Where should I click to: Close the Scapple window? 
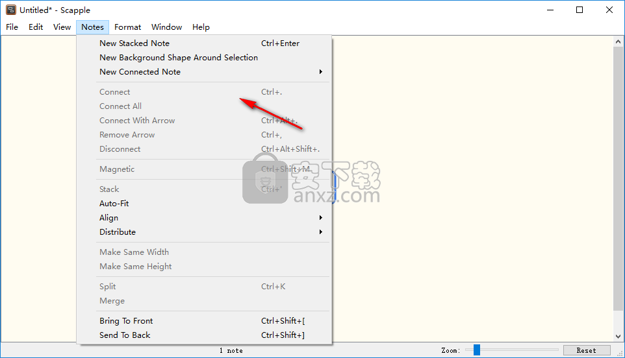[609, 10]
